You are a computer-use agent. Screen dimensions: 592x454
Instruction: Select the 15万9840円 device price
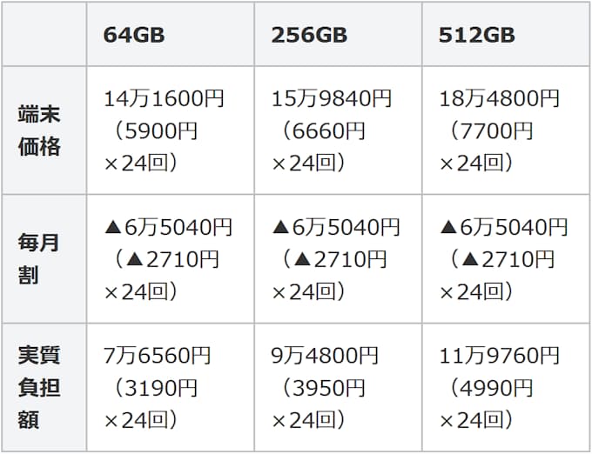tap(332, 98)
